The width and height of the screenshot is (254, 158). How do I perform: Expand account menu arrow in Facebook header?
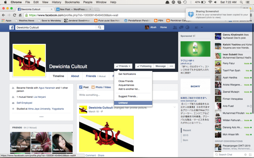[202, 27]
